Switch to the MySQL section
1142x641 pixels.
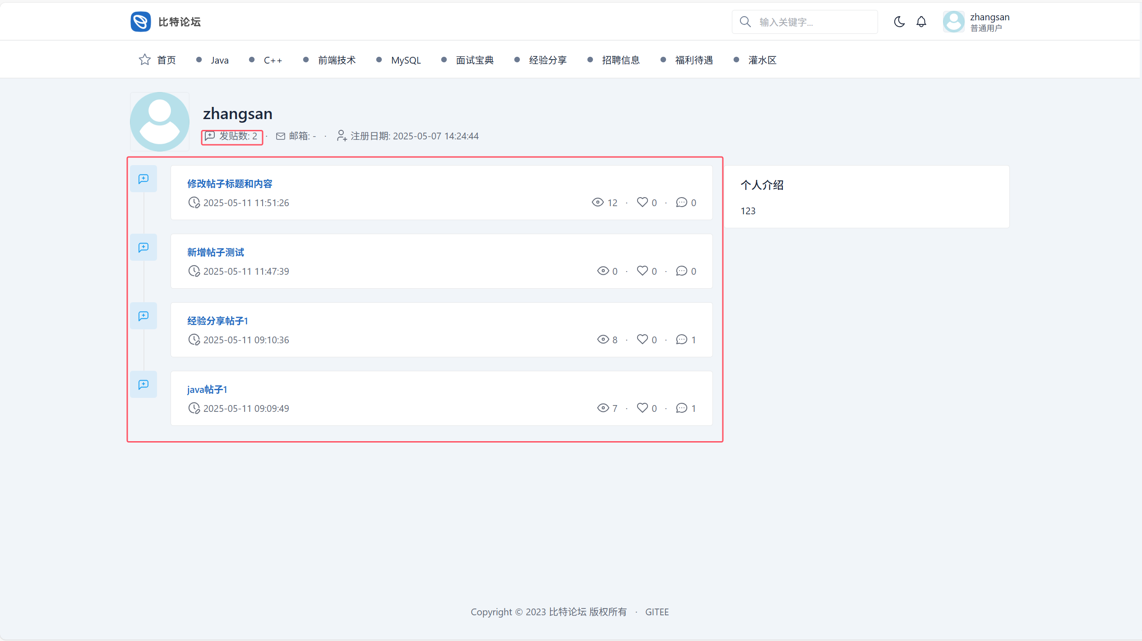(x=406, y=60)
